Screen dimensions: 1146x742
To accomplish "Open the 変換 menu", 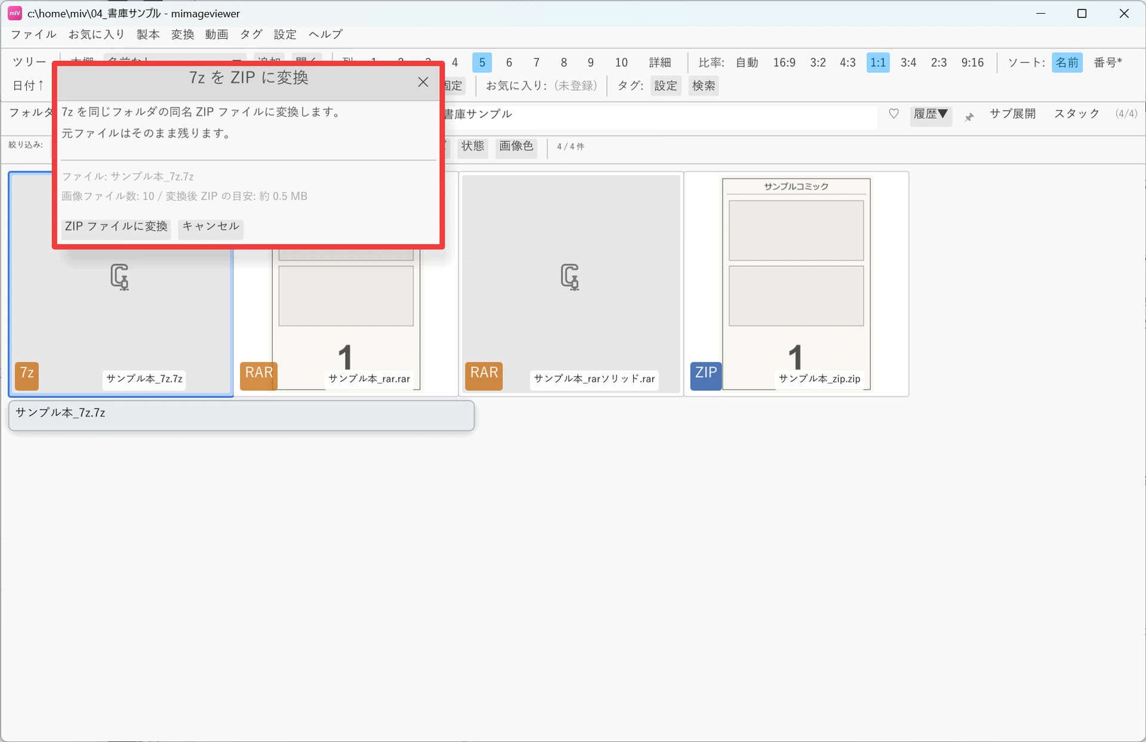I will pyautogui.click(x=183, y=34).
